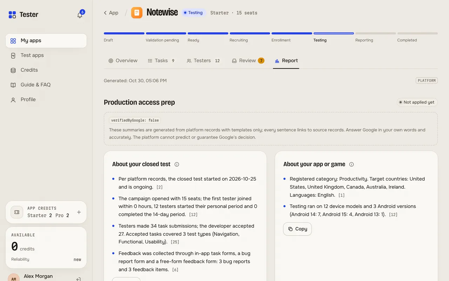Viewport: 449px width, 281px height.
Task: Click the Reporting progress step
Action: coord(376,37)
